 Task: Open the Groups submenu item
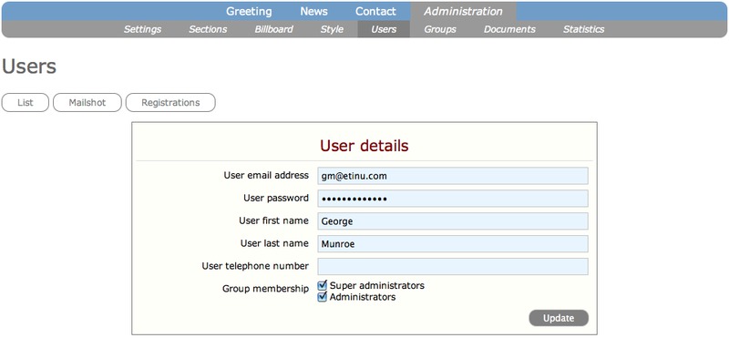pos(440,29)
